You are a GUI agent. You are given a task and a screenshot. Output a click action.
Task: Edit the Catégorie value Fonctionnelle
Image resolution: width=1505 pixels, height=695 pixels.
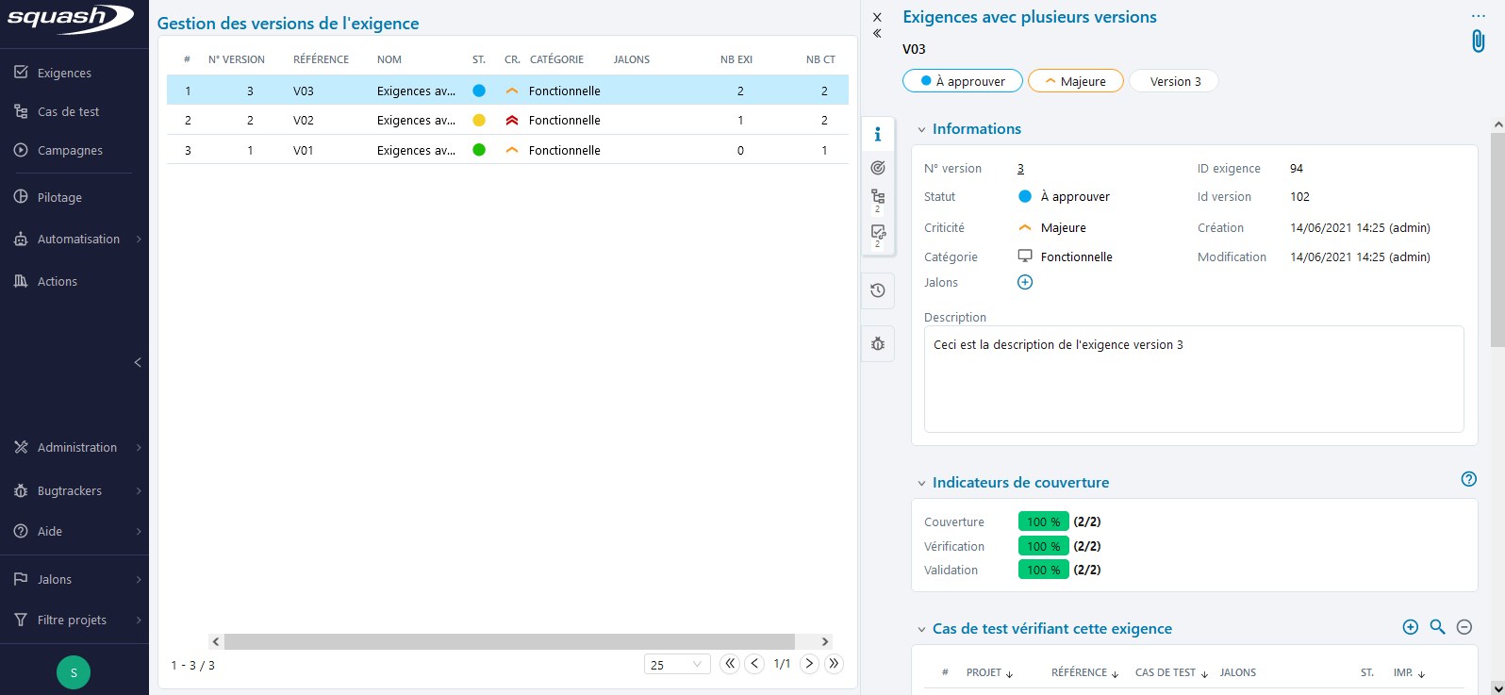(x=1066, y=256)
